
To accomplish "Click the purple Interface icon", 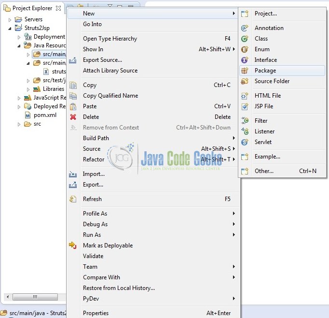I will pyautogui.click(x=245, y=60).
